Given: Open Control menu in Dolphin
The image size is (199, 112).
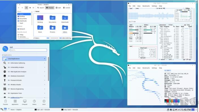Looking at the screenshot, I should [x=66, y=8].
